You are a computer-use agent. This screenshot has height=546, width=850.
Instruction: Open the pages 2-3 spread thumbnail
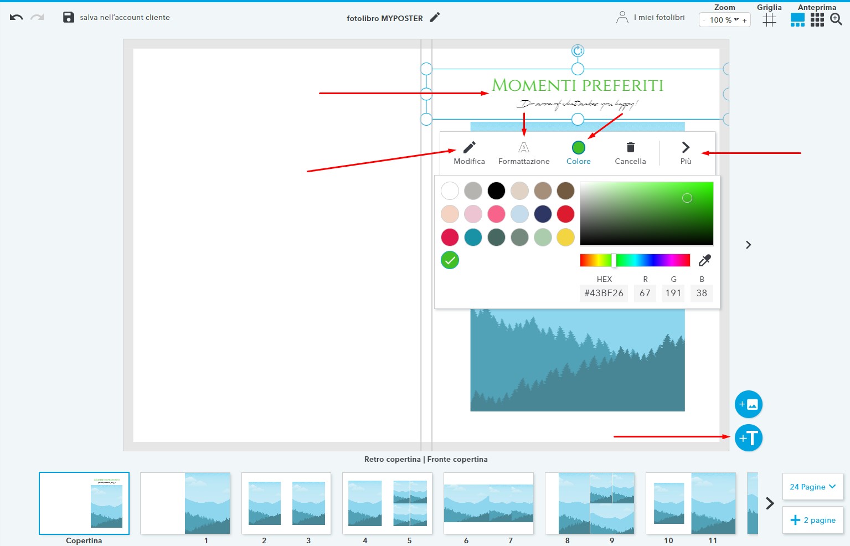[x=286, y=503]
